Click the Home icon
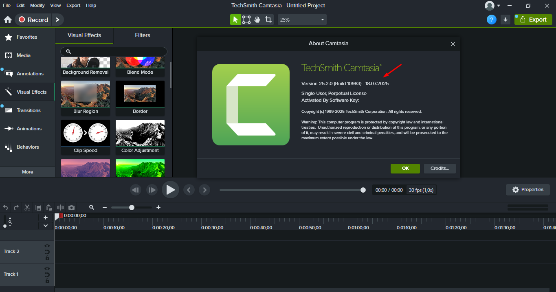The width and height of the screenshot is (556, 292). 7,20
